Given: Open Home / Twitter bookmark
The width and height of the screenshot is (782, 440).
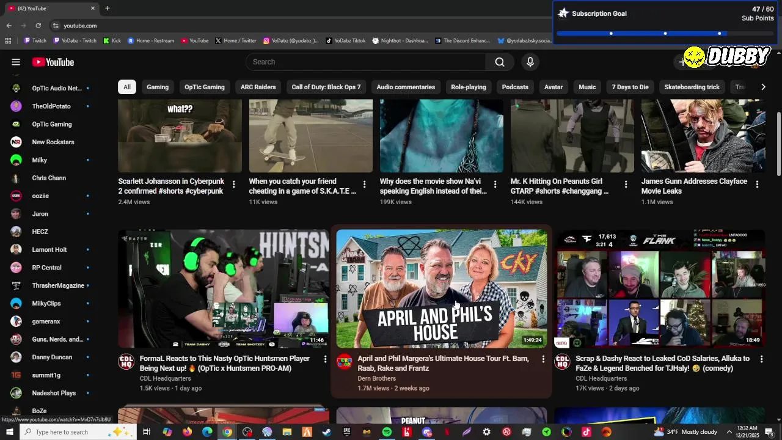Looking at the screenshot, I should (235, 41).
